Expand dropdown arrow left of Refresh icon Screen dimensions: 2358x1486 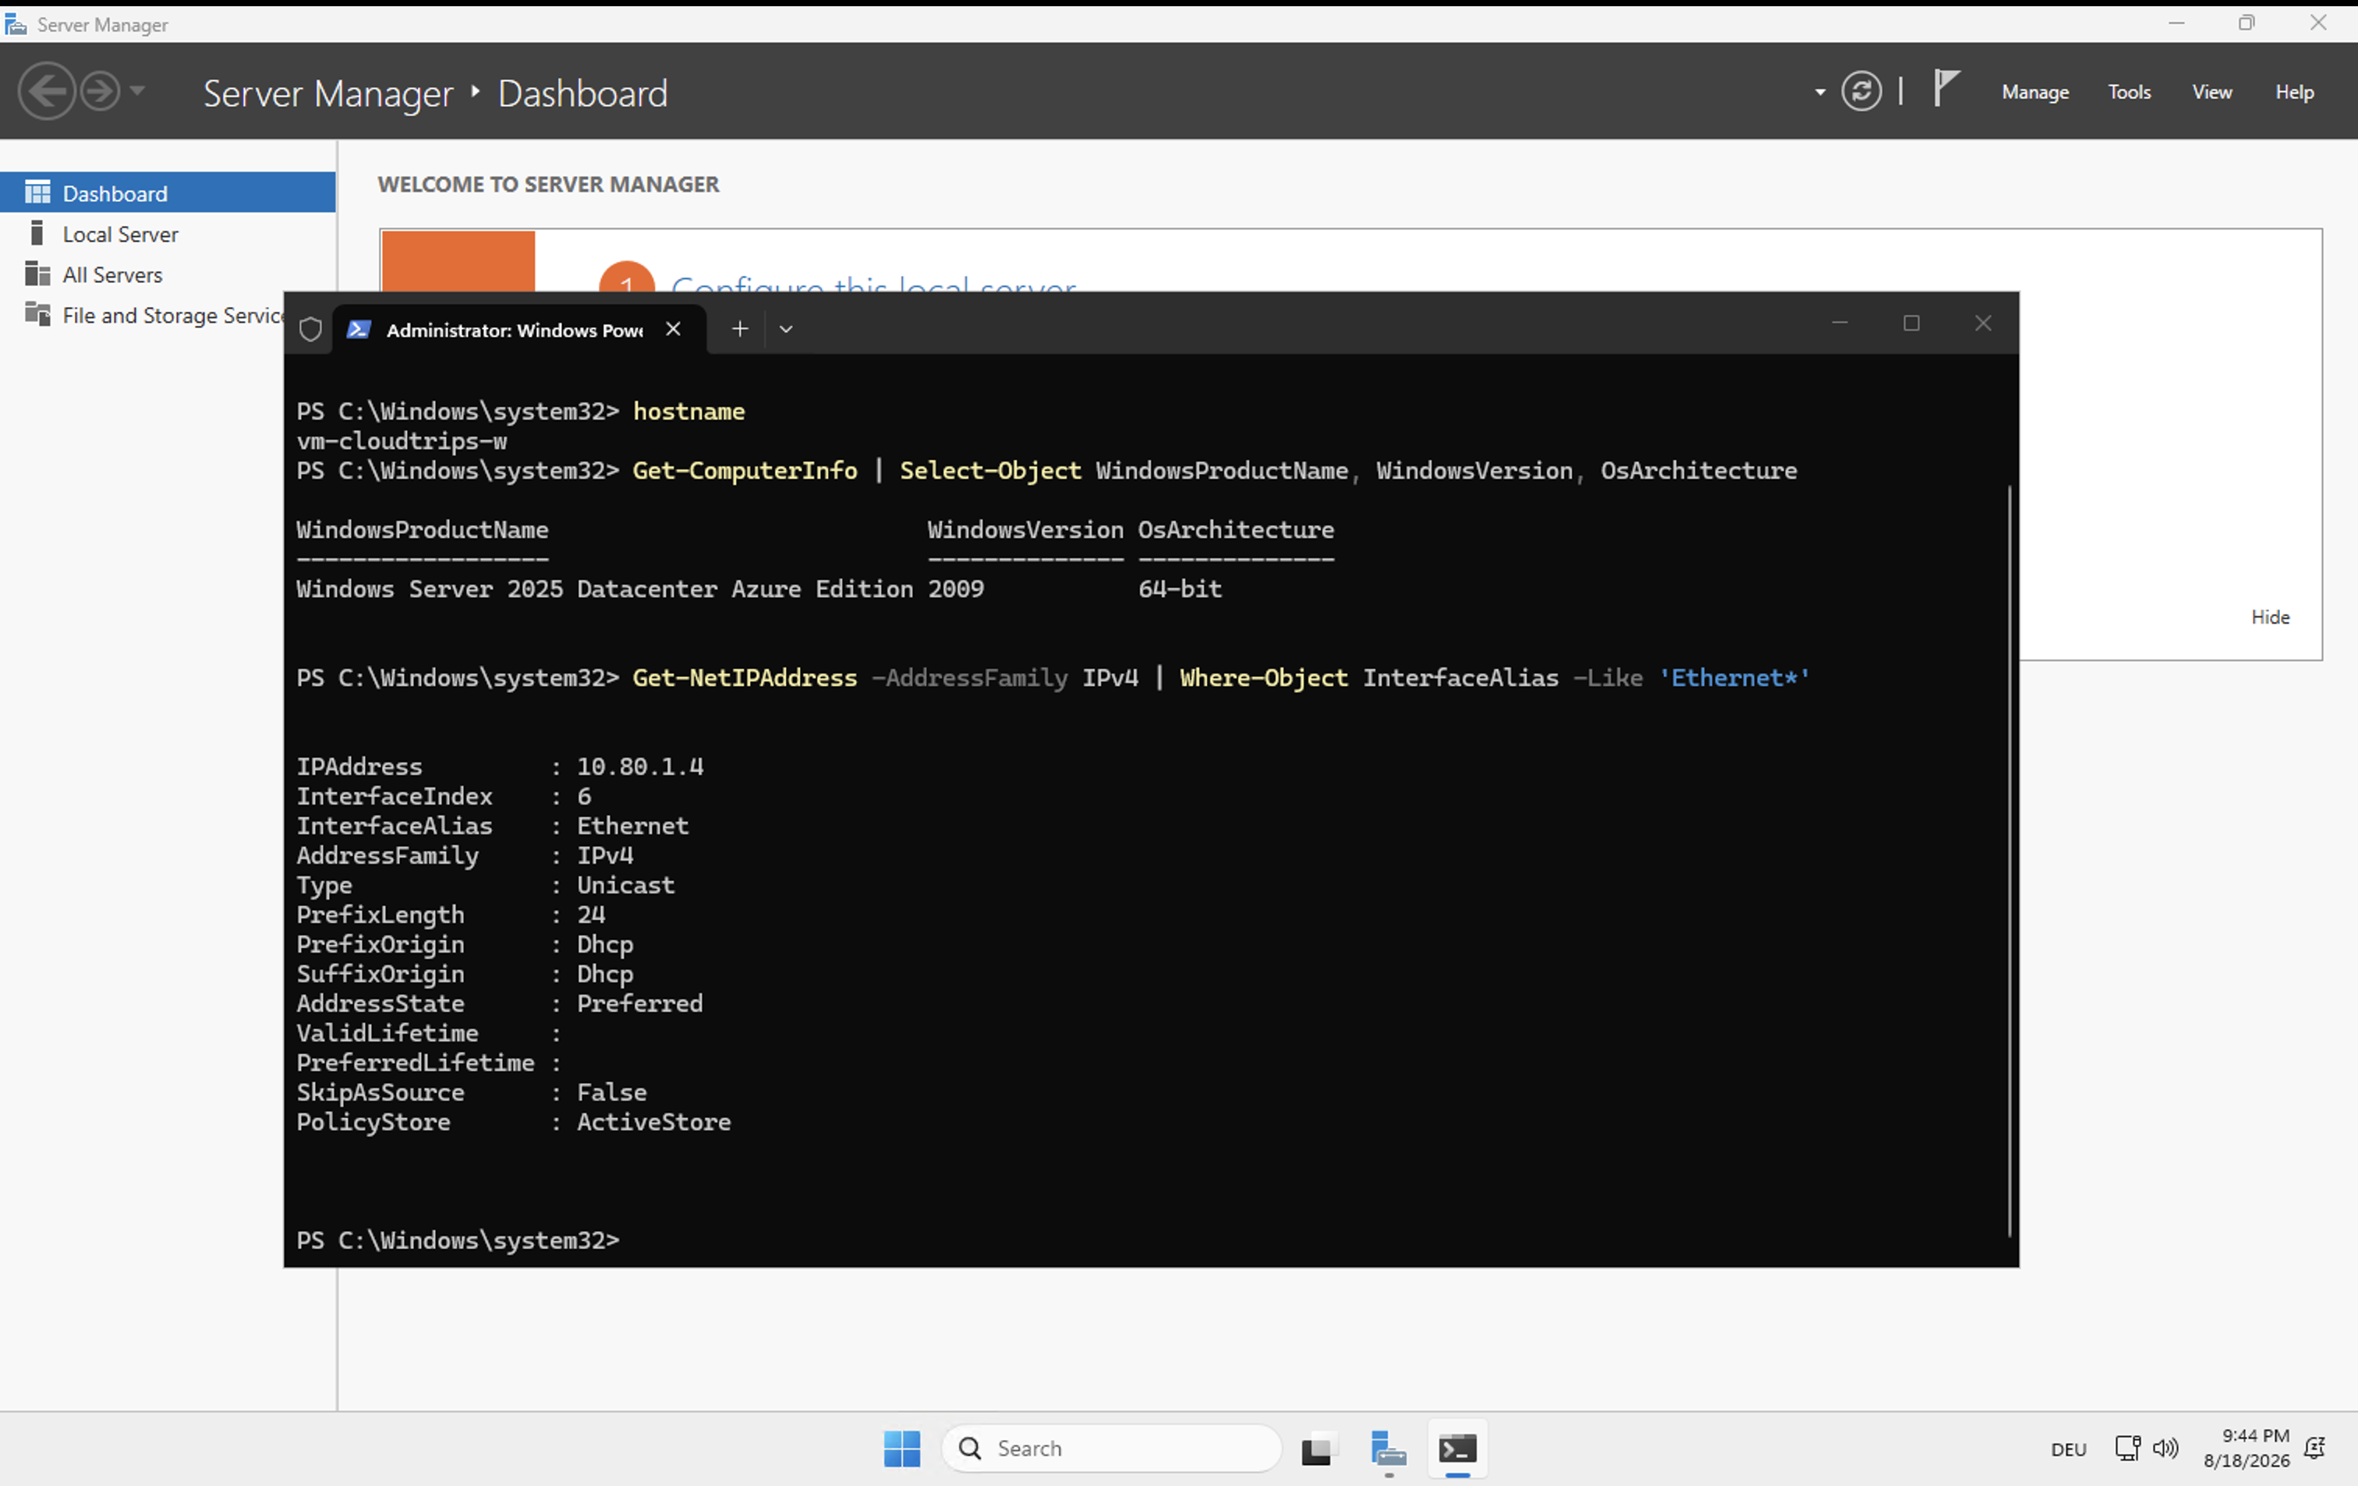click(1819, 93)
